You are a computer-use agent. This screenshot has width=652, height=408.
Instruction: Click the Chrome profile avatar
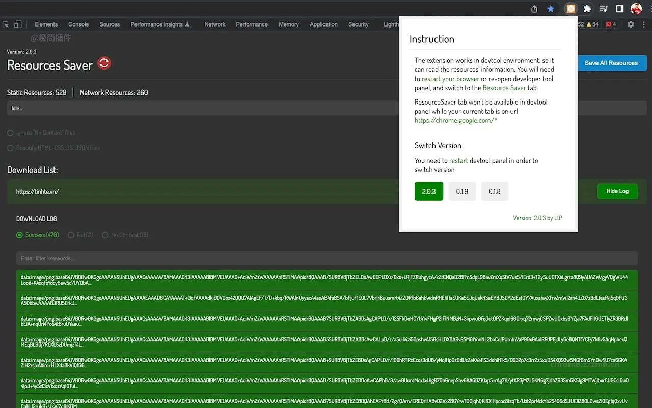636,9
